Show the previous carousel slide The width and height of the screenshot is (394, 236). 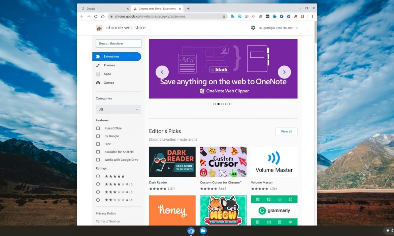(162, 72)
